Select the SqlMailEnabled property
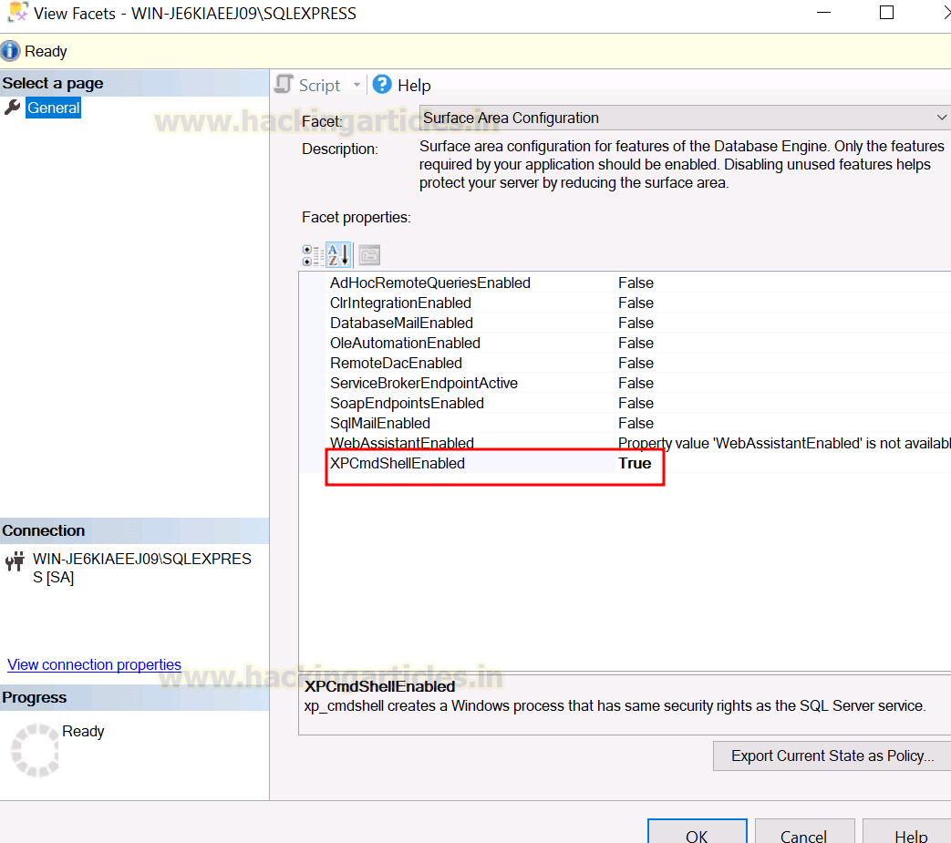 click(380, 423)
